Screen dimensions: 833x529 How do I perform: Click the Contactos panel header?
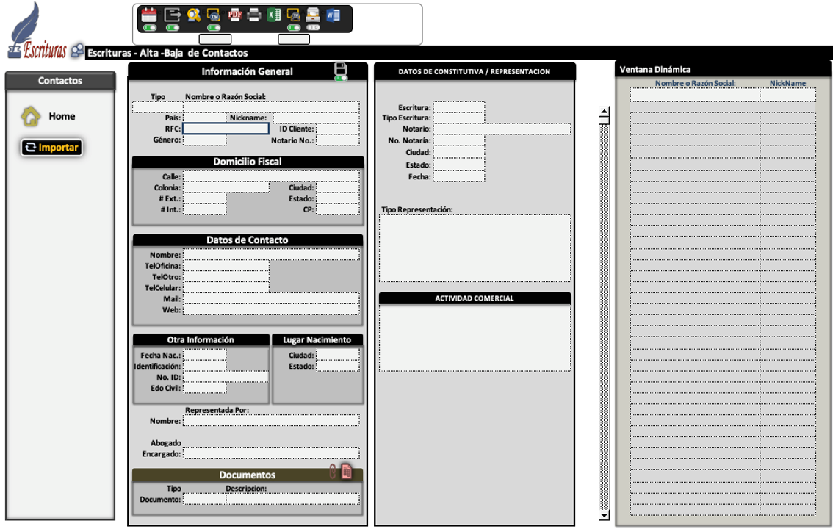60,81
